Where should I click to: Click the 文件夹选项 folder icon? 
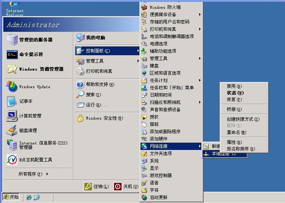[x=144, y=154]
